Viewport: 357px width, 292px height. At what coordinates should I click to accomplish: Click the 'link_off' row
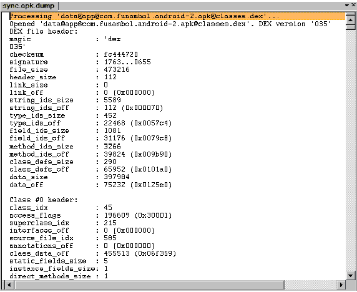[x=82, y=92]
